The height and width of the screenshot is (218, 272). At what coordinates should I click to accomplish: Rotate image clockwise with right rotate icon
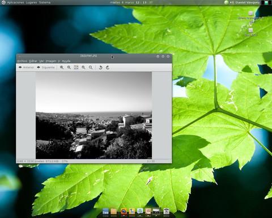108,68
